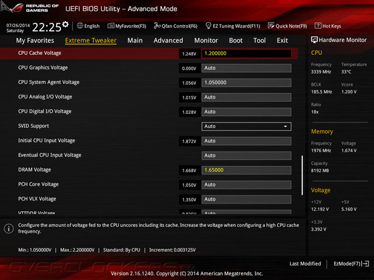Edit the CPU Cache Voltage field
374x280 pixels.
(x=247, y=54)
